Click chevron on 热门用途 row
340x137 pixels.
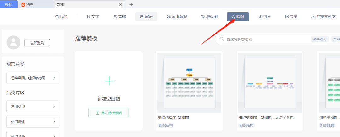[x=54, y=121]
